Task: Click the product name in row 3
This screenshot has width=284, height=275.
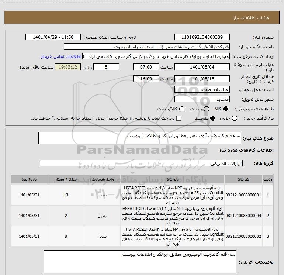Action: click(x=173, y=236)
